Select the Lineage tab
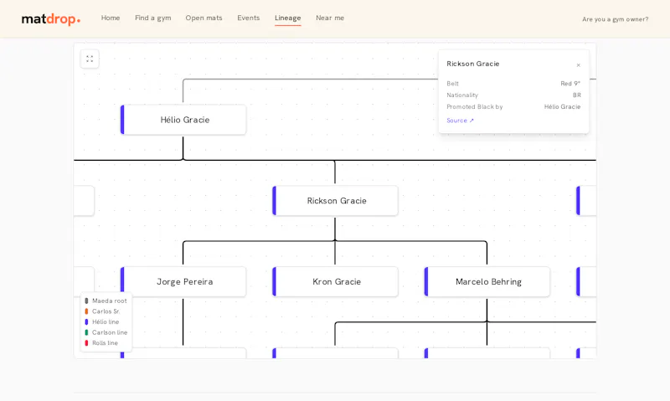Viewport: 670px width, 401px height. (x=287, y=18)
